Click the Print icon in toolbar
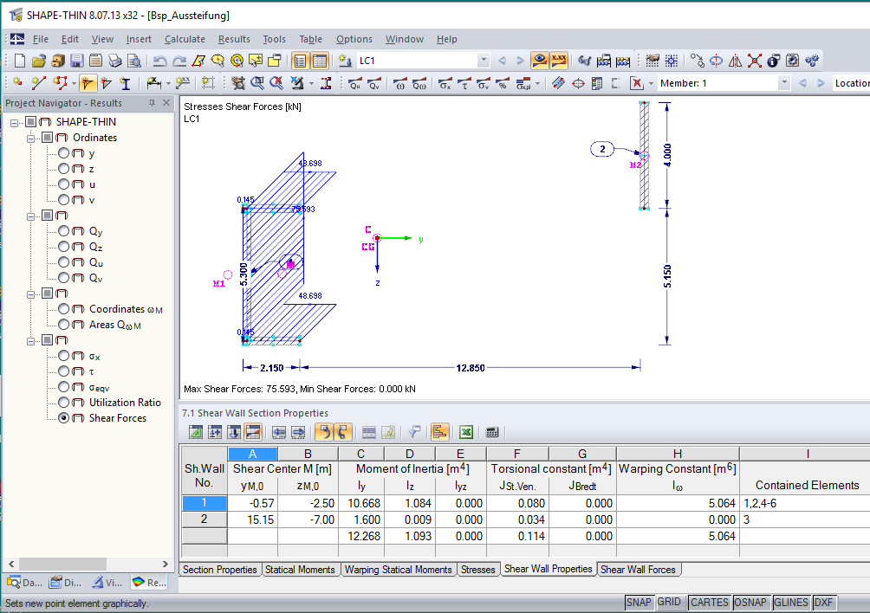The width and height of the screenshot is (870, 613). point(114,61)
